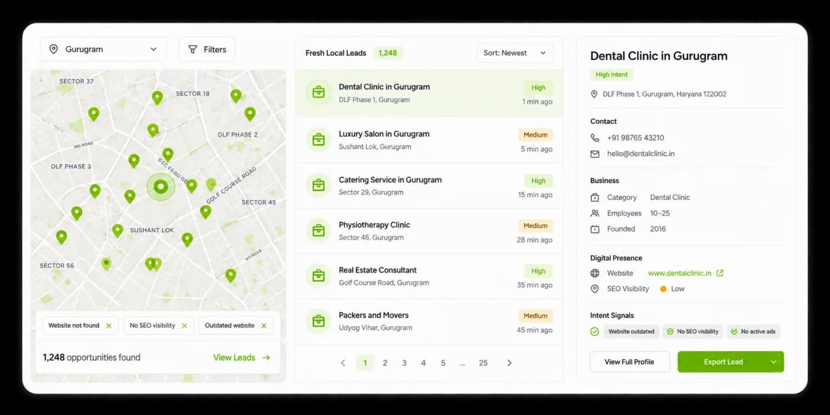Open the Gurugram location dropdown
This screenshot has width=830, height=415.
point(103,49)
